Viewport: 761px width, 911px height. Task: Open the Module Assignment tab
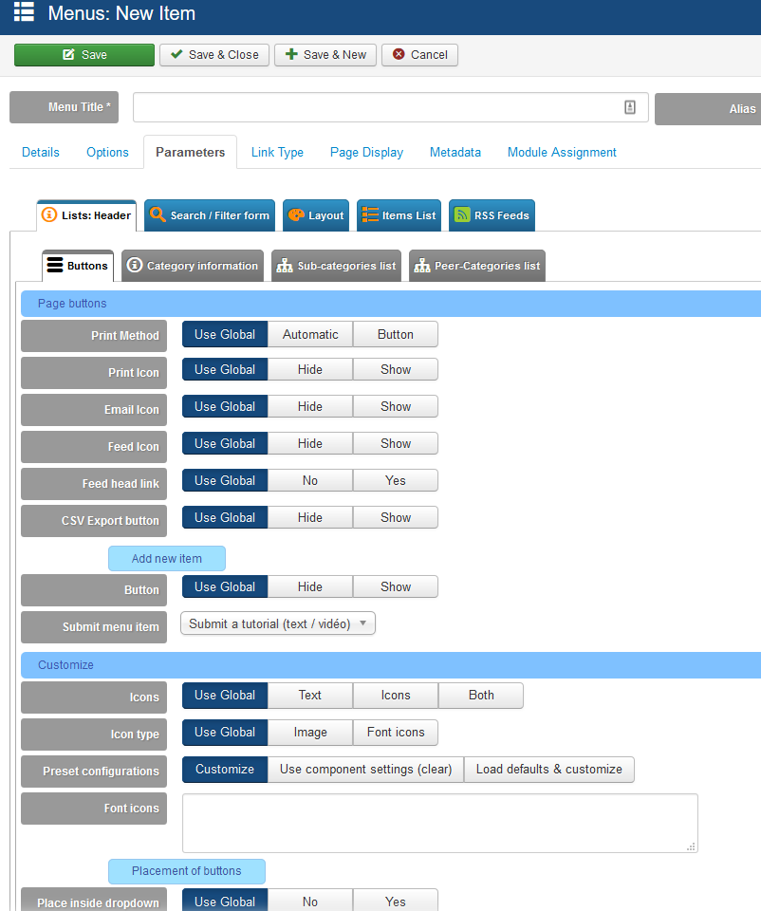[x=562, y=152]
